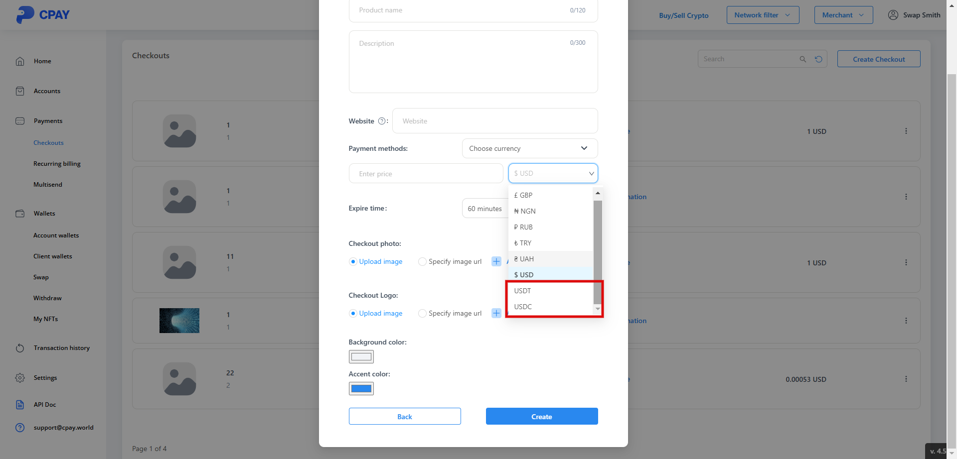957x459 pixels.
Task: Click the API Doc document icon
Action: (x=20, y=405)
